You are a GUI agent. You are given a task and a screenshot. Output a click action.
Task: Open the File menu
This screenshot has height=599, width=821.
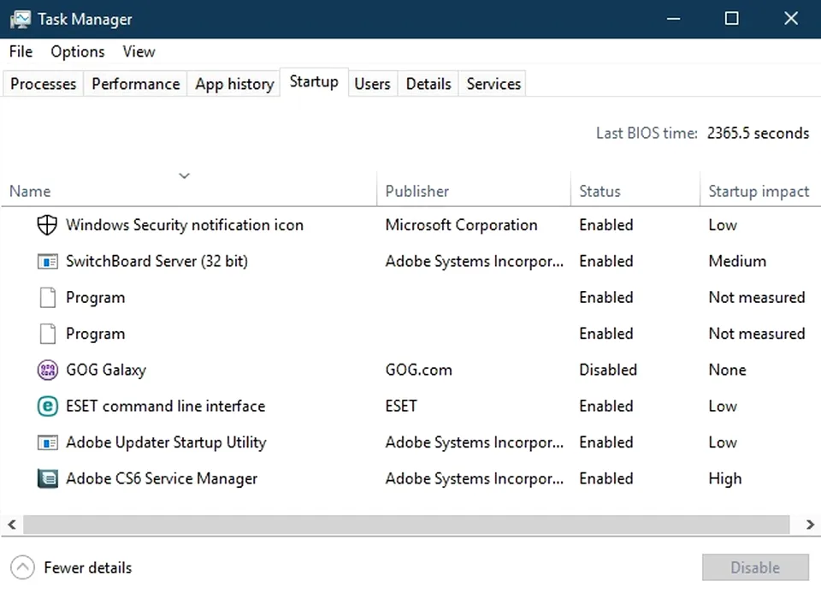point(21,52)
